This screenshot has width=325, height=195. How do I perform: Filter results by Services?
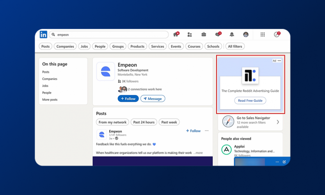click(x=158, y=46)
